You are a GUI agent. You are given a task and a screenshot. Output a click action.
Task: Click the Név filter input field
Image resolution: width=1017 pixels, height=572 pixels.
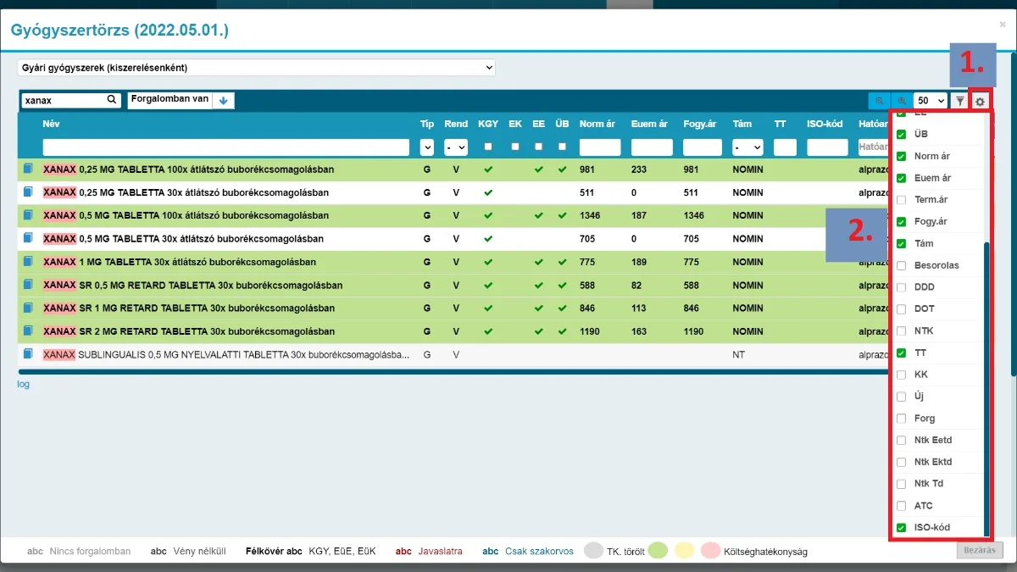click(227, 147)
